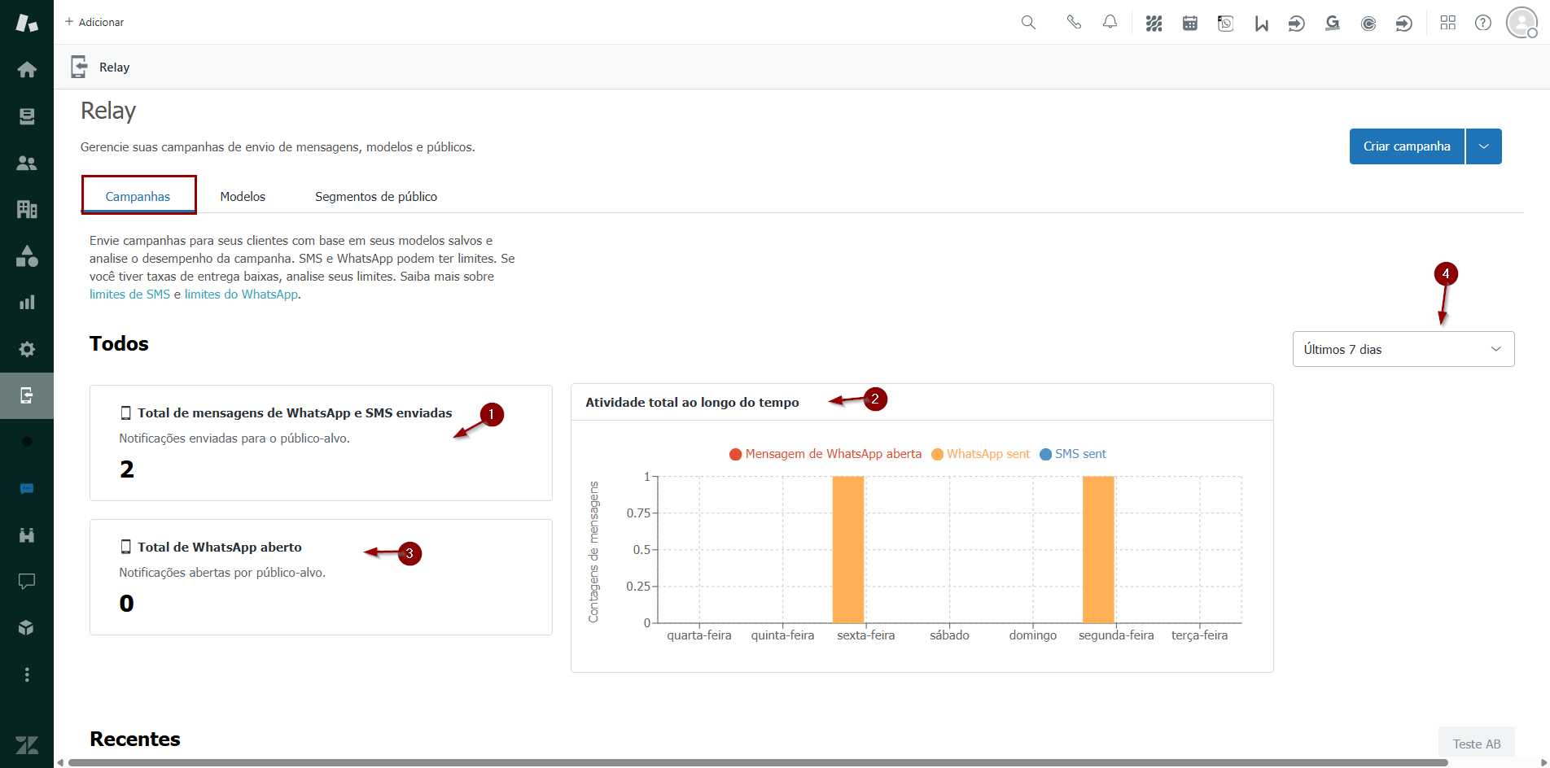Open the Home icon in the sidebar

(27, 70)
